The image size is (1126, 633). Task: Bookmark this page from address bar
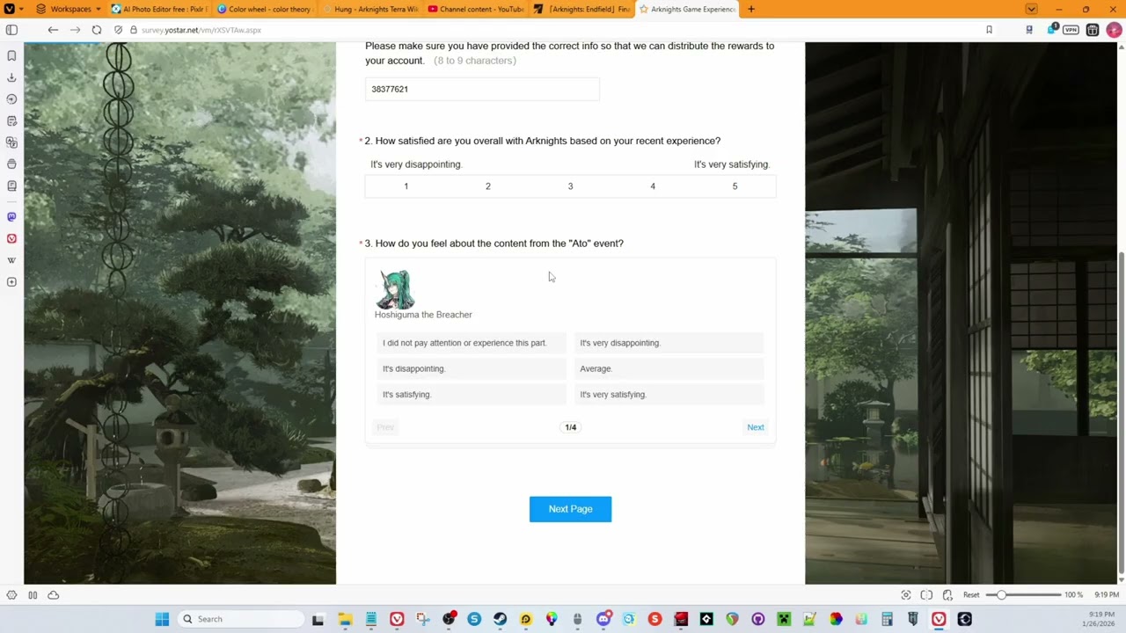[989, 30]
